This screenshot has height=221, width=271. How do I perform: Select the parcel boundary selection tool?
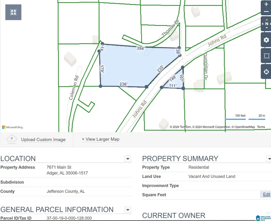point(266,56)
